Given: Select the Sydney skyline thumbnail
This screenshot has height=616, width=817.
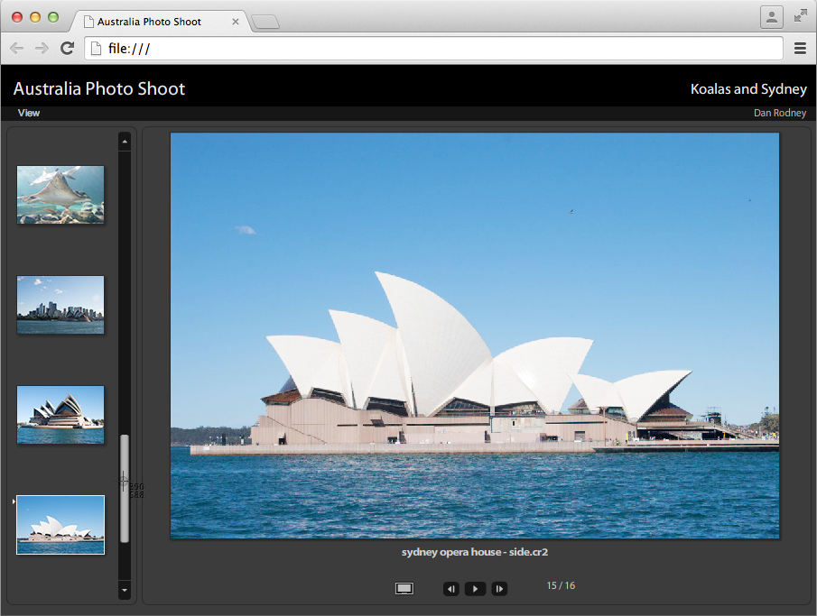Looking at the screenshot, I should tap(60, 304).
